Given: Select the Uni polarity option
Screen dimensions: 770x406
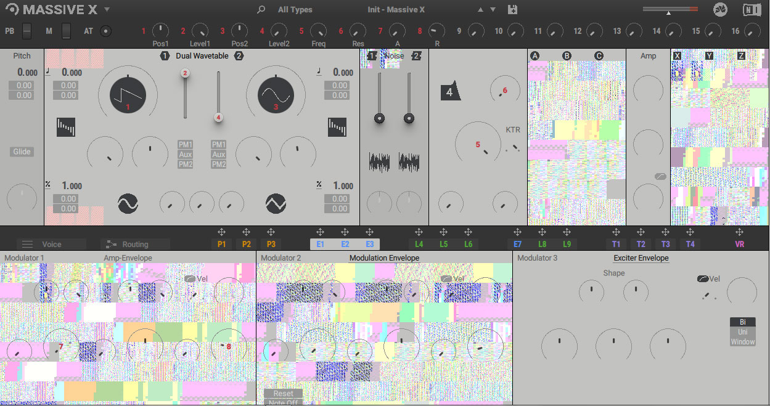Looking at the screenshot, I should [x=742, y=332].
